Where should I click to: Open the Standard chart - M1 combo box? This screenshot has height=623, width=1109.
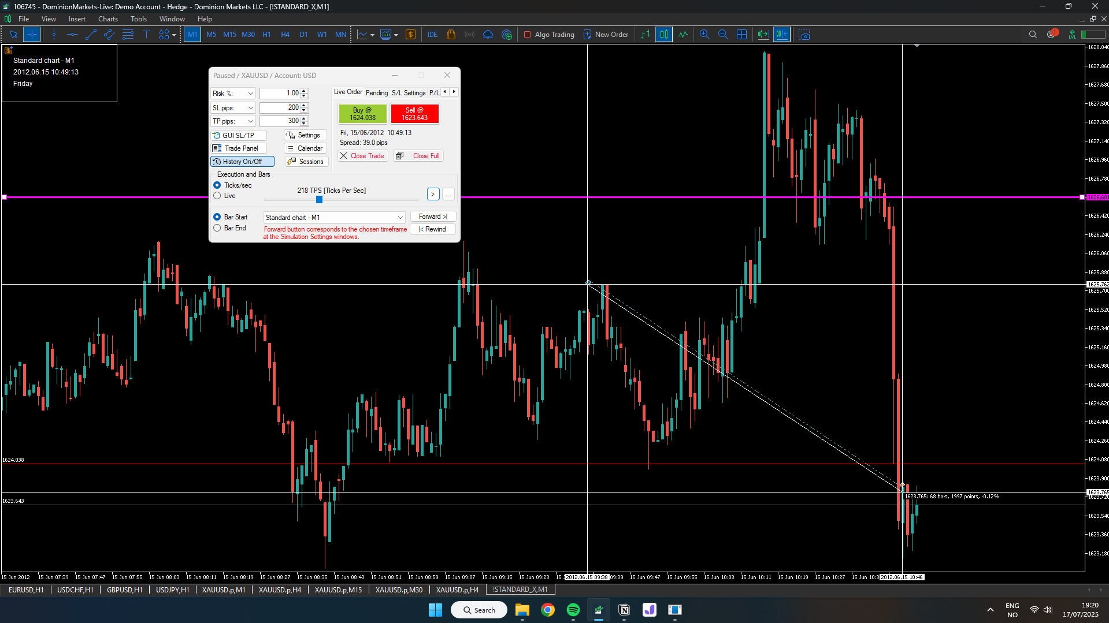click(335, 218)
